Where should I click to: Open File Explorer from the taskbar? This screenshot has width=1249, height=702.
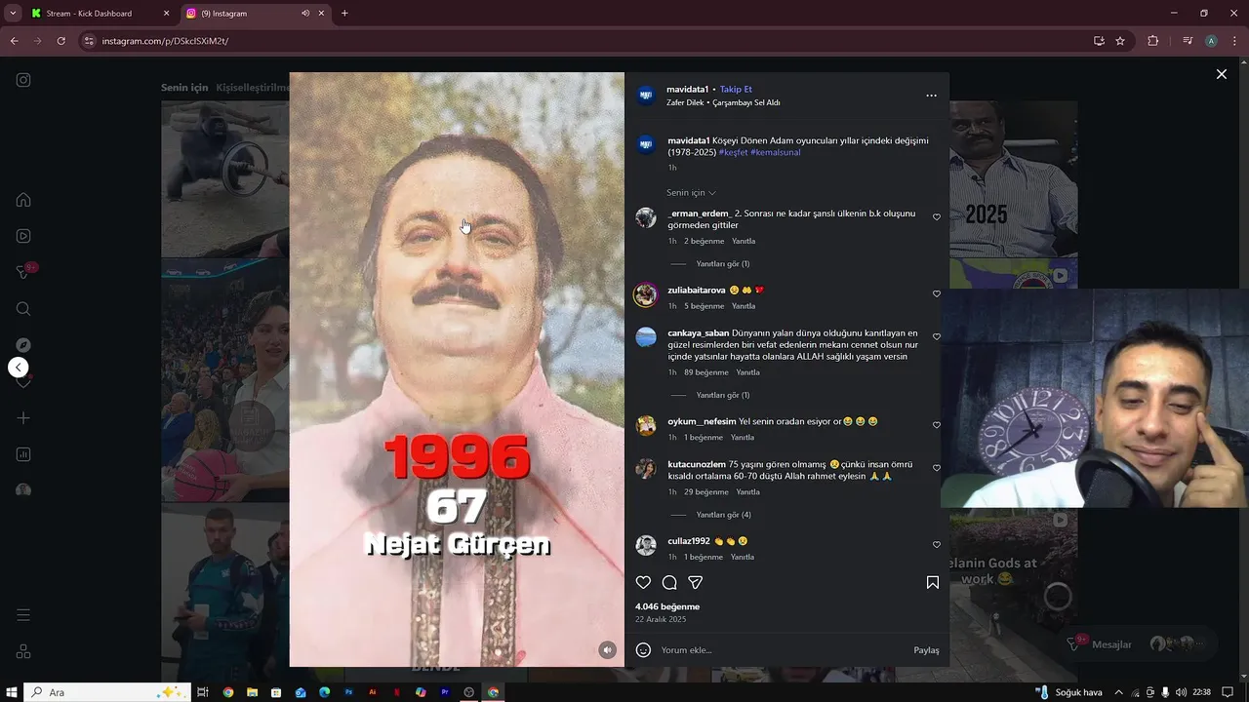(252, 692)
